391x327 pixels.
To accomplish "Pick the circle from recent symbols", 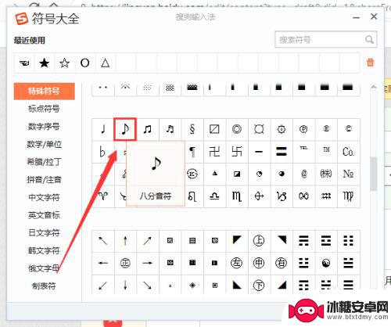I will (85, 63).
